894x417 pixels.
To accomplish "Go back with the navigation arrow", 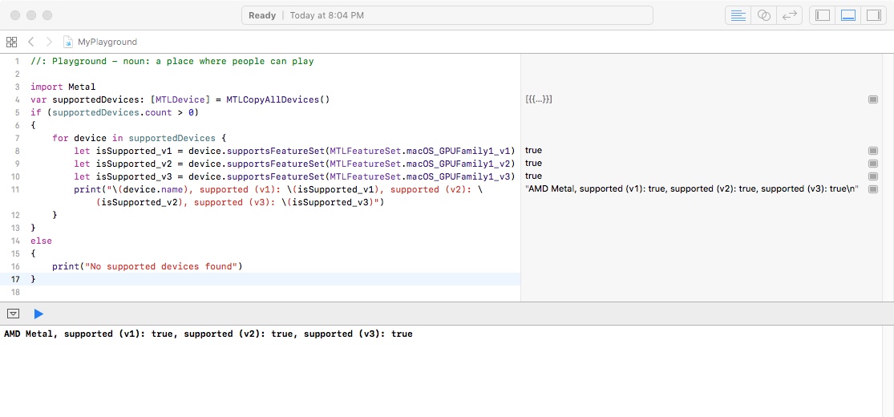I will [x=30, y=42].
